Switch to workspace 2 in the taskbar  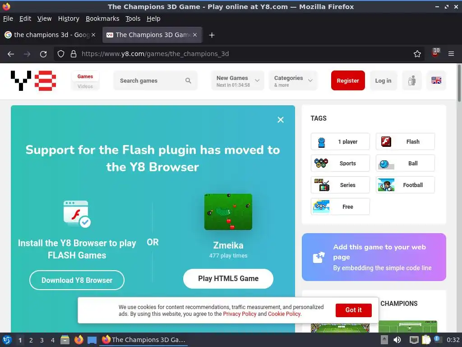(x=31, y=340)
